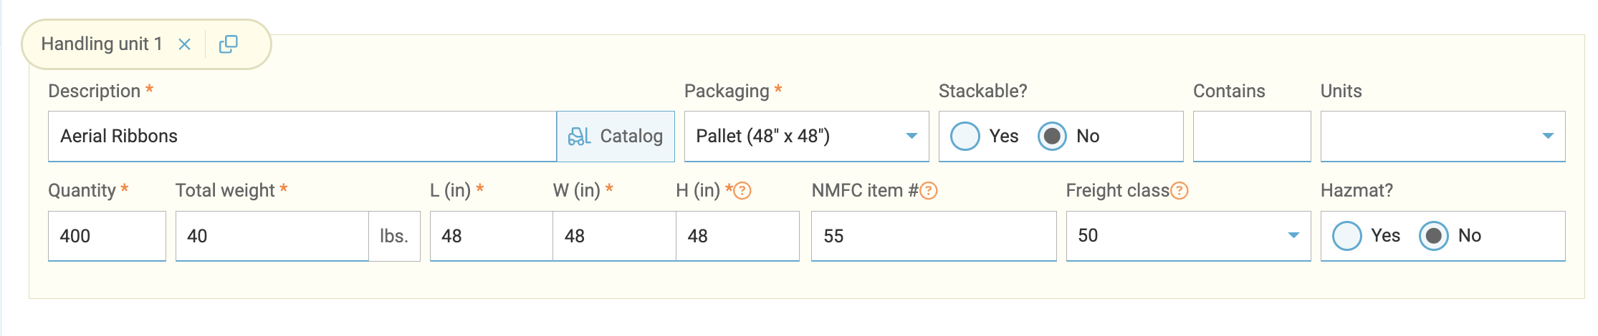Click the empty Contains field
Screen dimensions: 1598x336
(1251, 136)
